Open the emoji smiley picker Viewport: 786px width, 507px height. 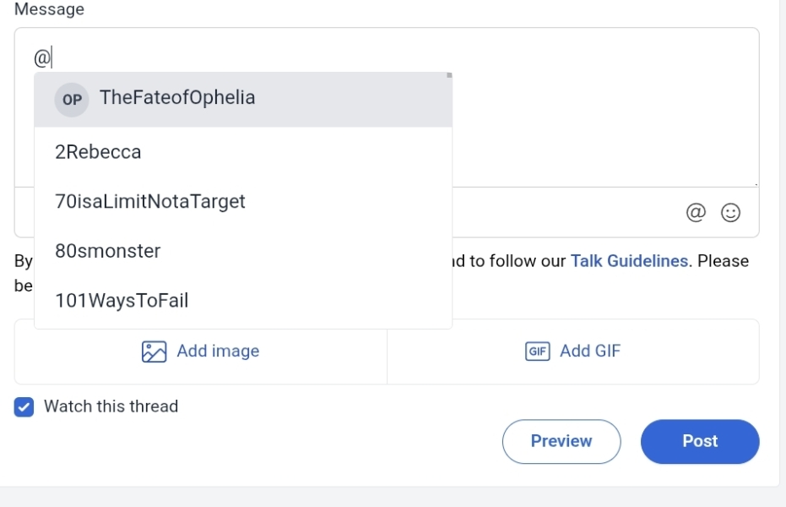coord(731,212)
